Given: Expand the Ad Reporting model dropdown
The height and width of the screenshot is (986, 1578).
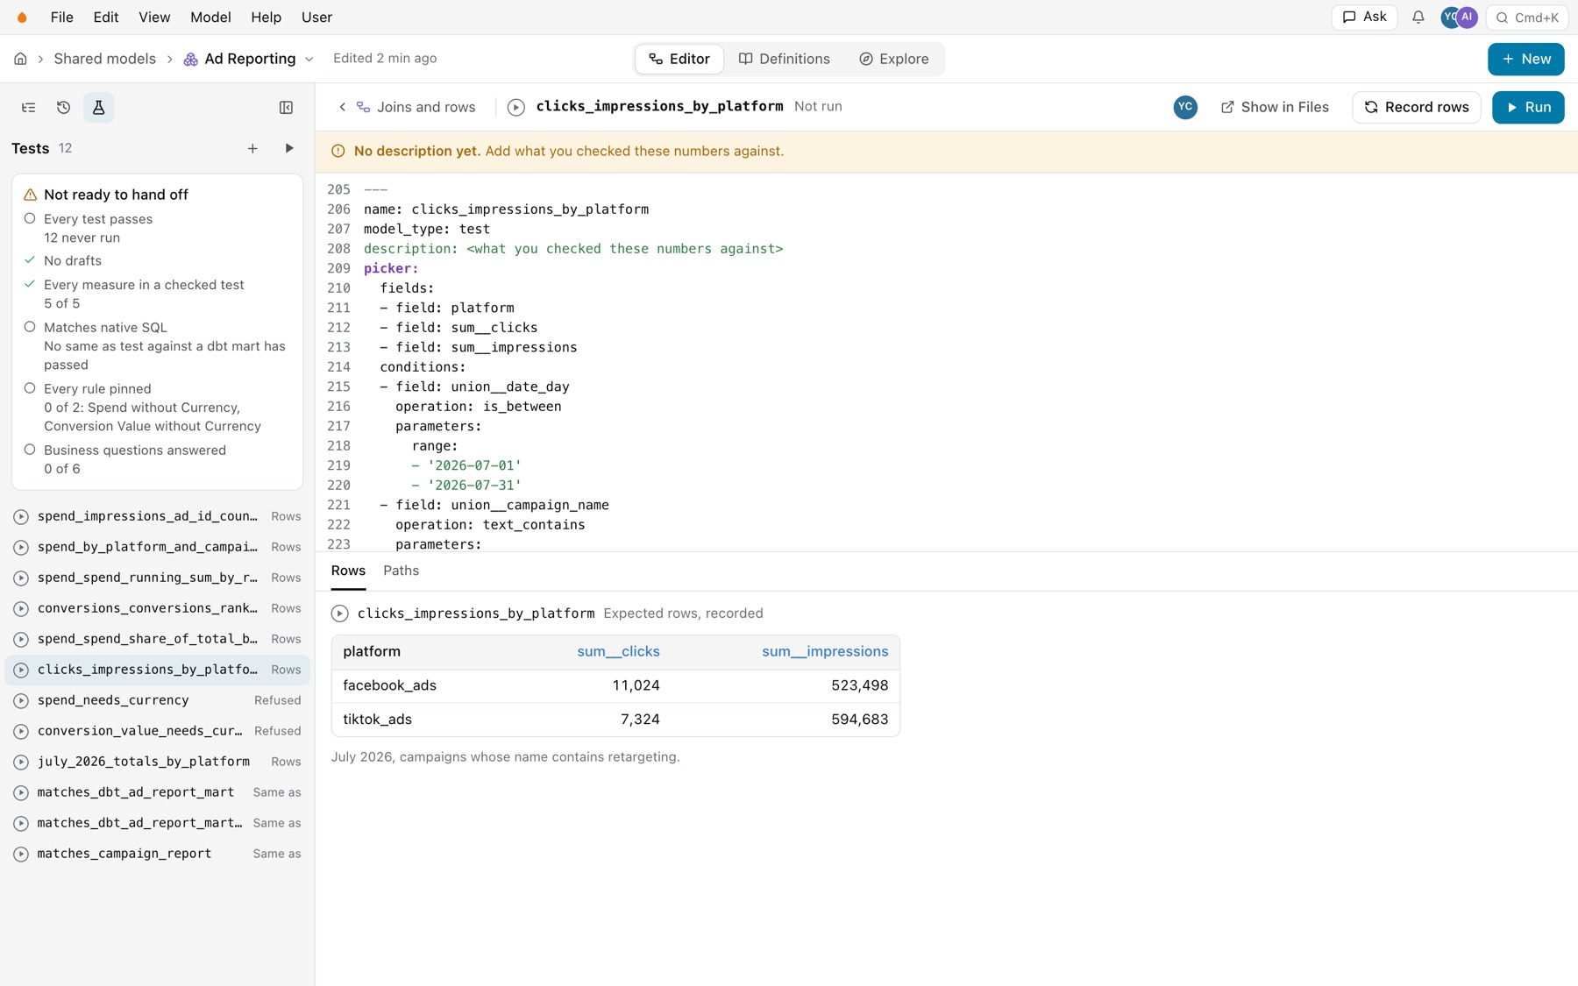Looking at the screenshot, I should [309, 59].
